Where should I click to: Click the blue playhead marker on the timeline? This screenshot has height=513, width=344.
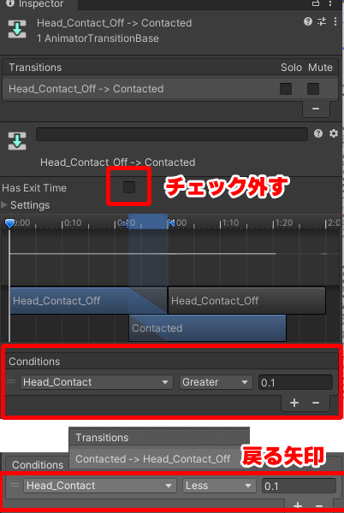[x=9, y=223]
